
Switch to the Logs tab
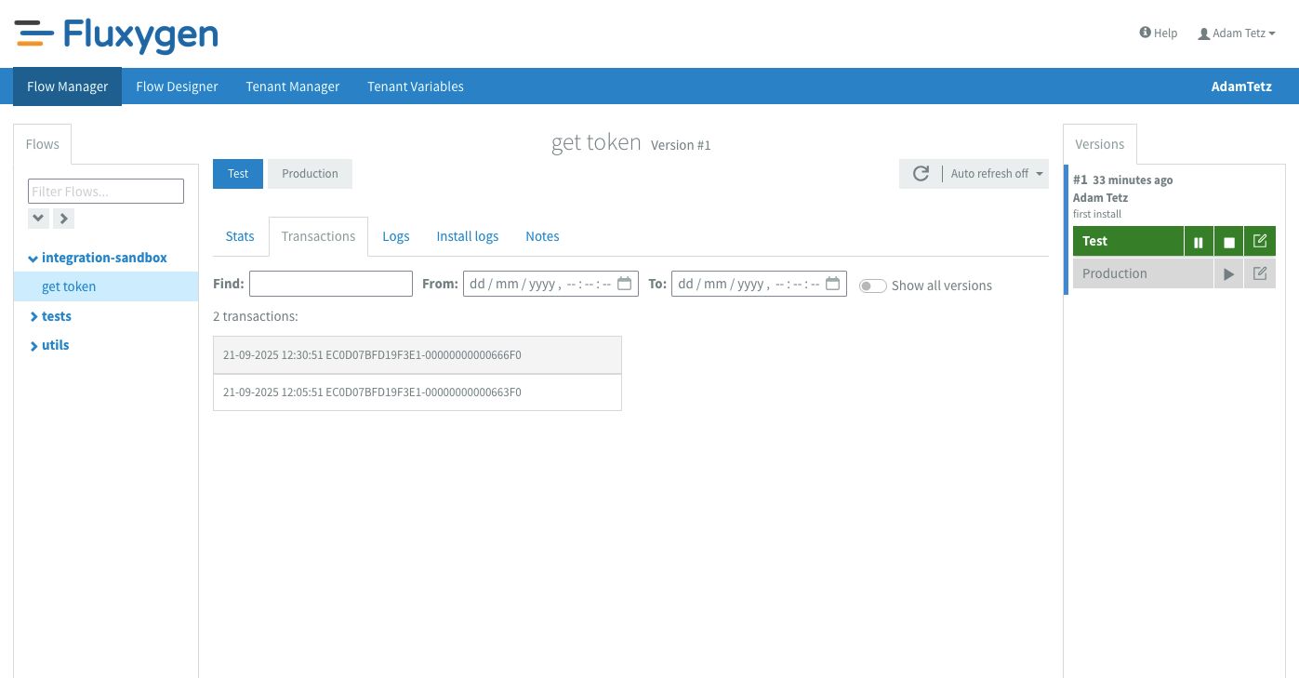point(395,236)
